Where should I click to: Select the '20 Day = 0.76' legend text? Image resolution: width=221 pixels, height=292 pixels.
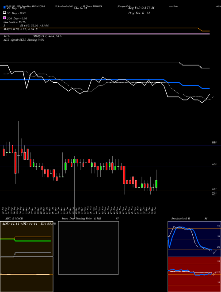point(16,8)
